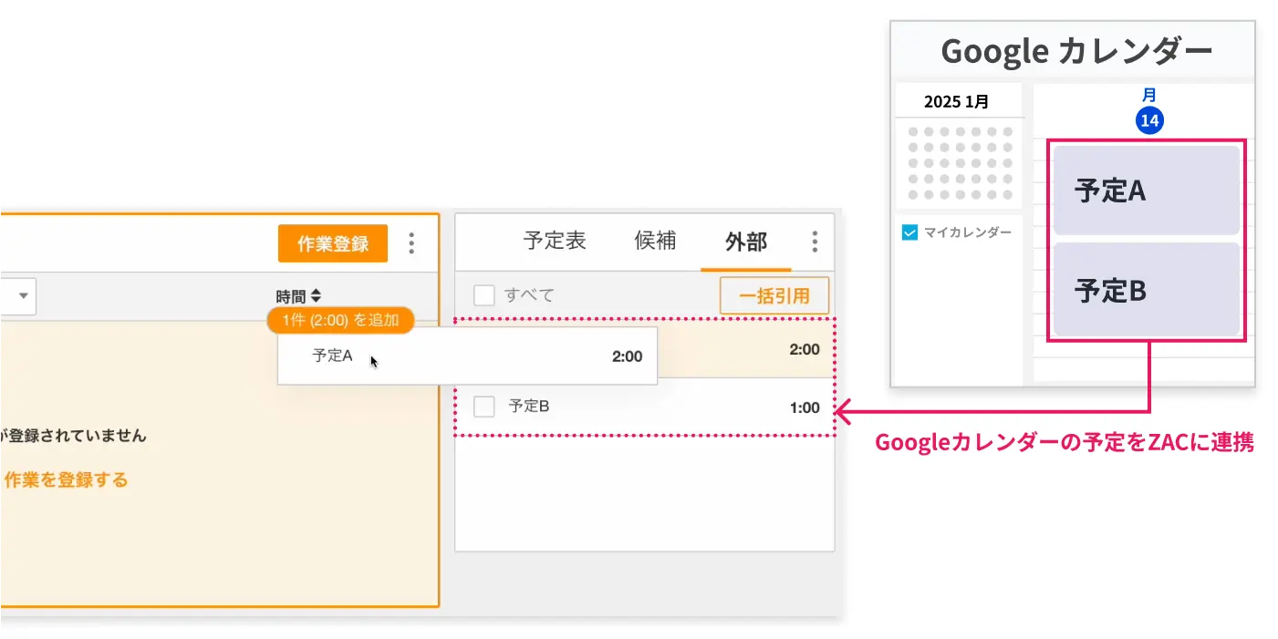Sort by the 時間 column arrows

(x=316, y=296)
